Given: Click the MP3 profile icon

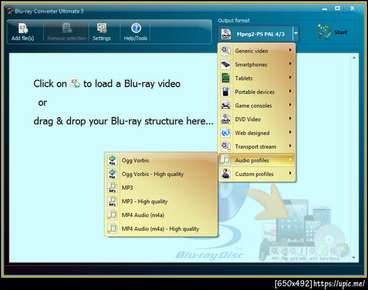Looking at the screenshot, I should pyautogui.click(x=112, y=188).
